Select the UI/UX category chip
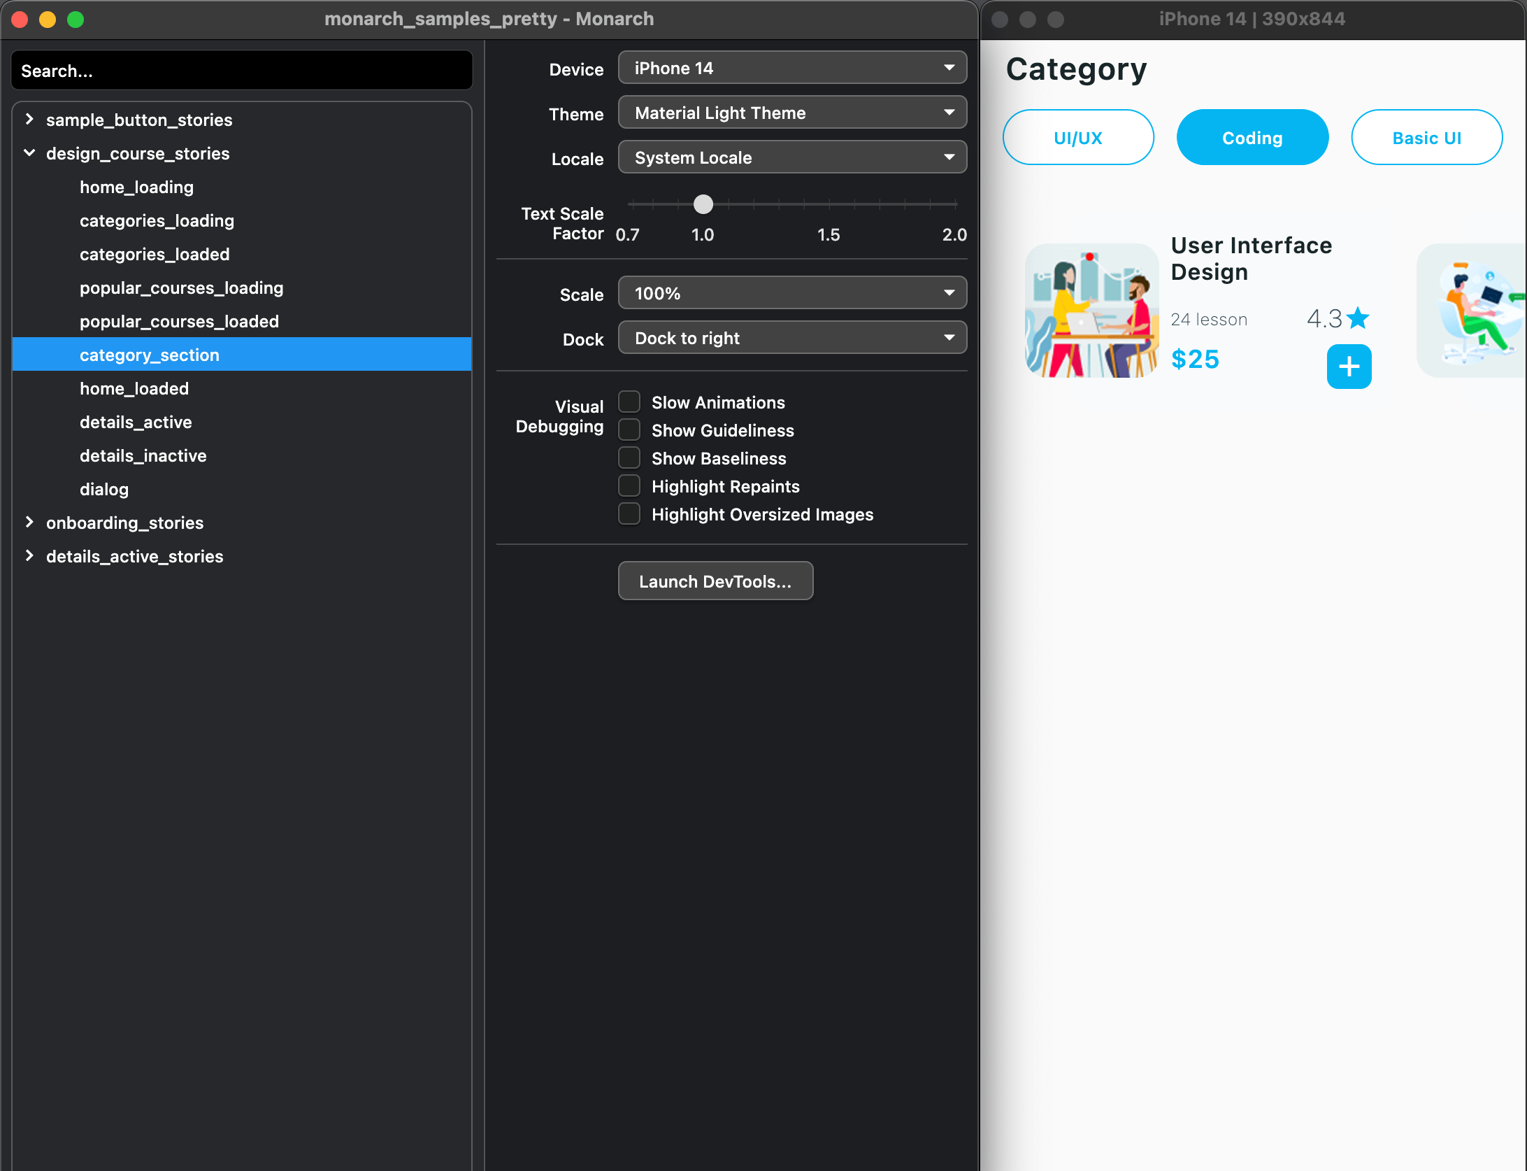Viewport: 1527px width, 1171px height. click(1077, 138)
